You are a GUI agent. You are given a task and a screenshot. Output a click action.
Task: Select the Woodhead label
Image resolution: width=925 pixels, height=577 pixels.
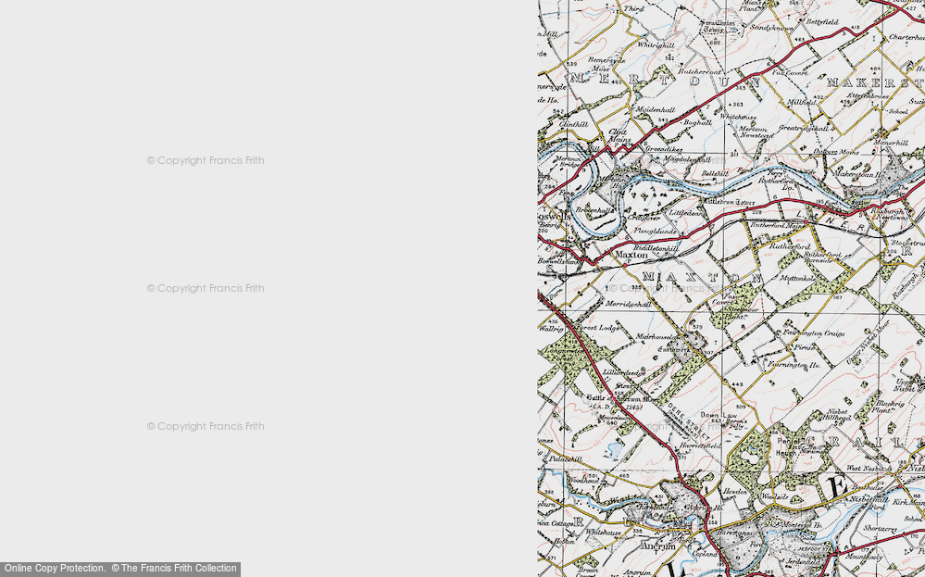(582, 481)
